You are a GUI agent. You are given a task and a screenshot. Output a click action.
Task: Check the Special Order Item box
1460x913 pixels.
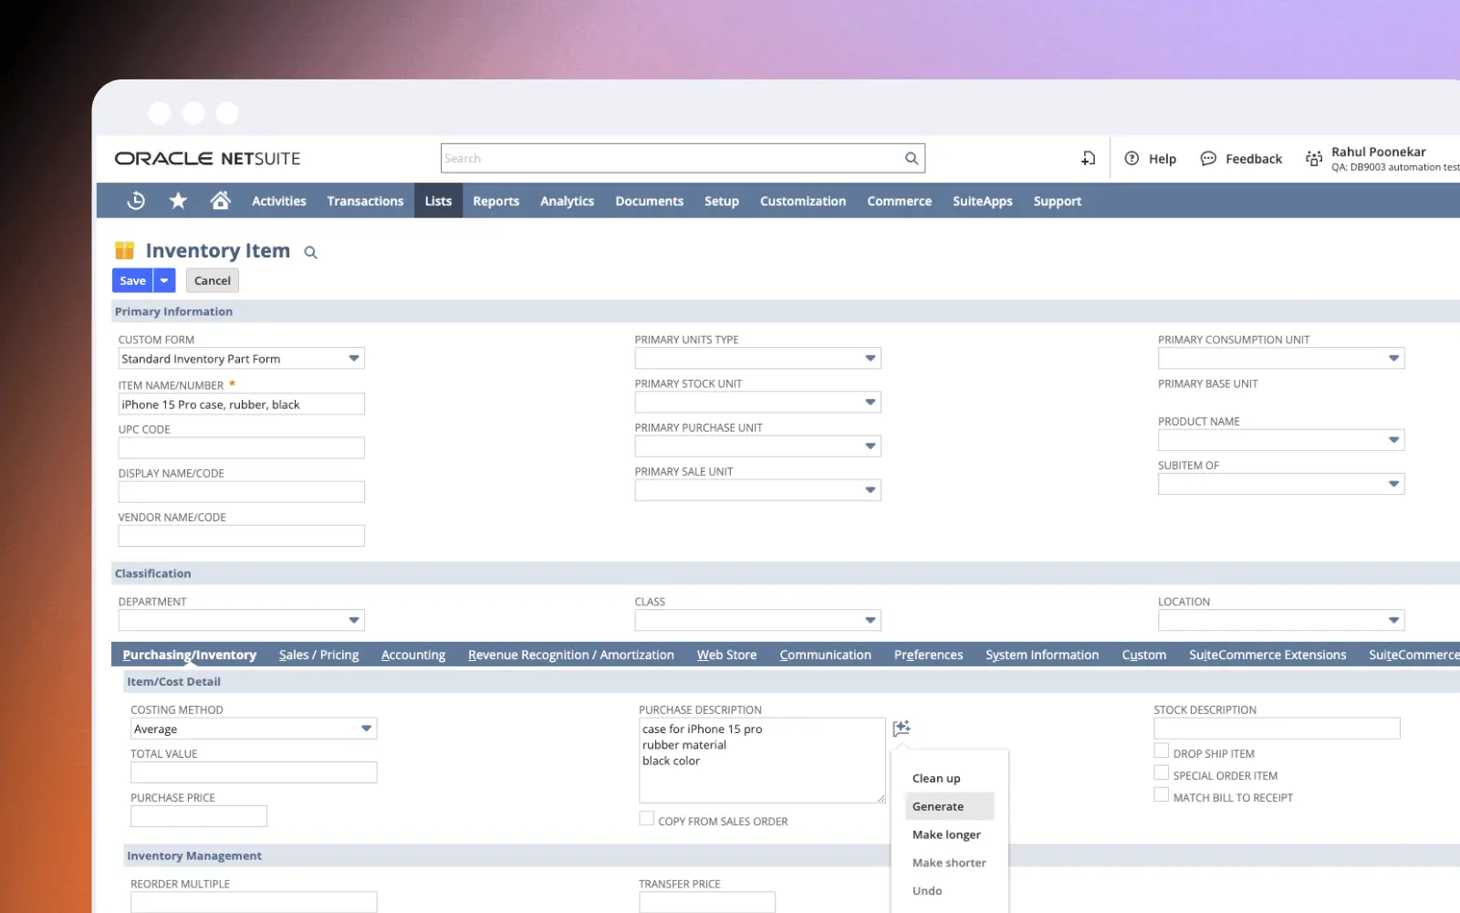(x=1161, y=772)
